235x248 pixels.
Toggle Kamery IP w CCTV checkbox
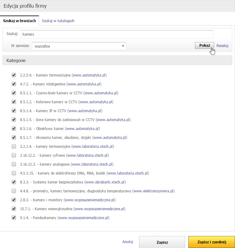[x=14, y=111]
